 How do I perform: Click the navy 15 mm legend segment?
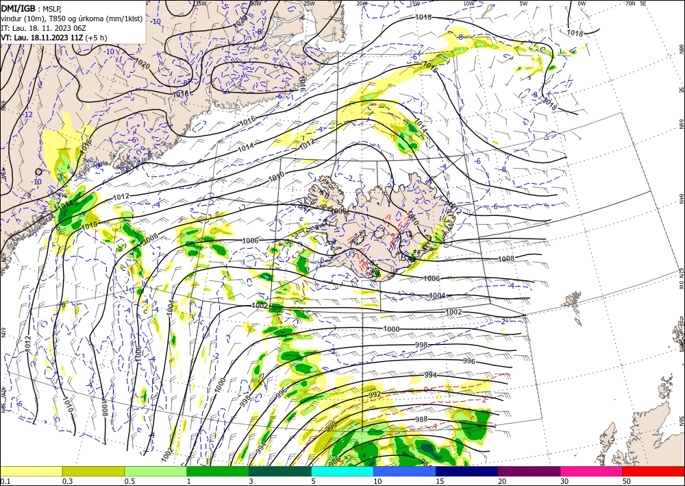(x=467, y=471)
